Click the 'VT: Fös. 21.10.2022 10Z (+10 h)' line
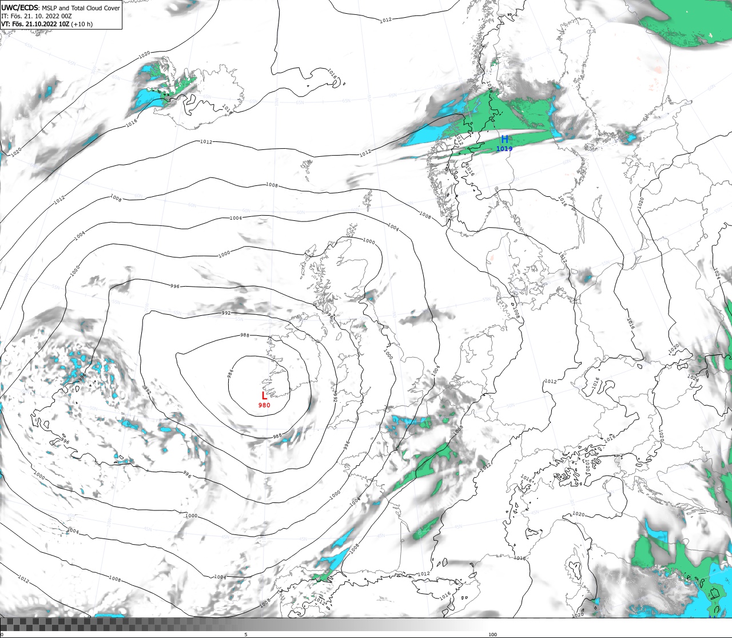This screenshot has width=732, height=638. point(47,24)
